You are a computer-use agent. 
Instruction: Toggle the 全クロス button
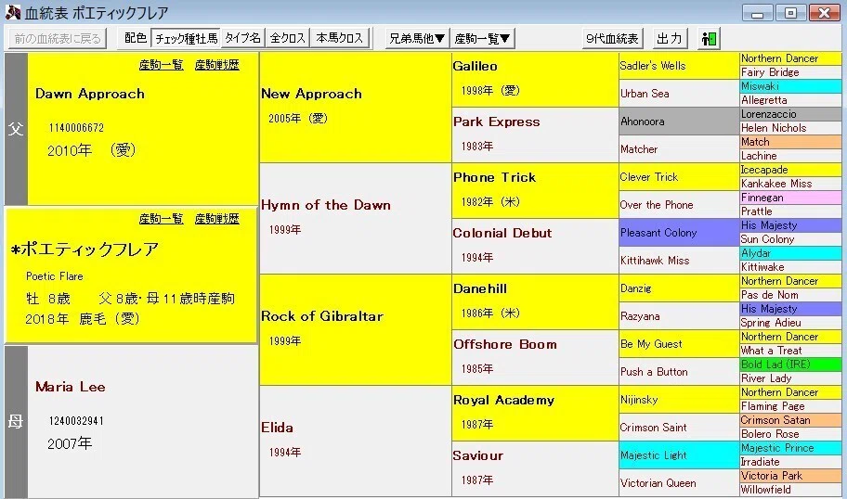(288, 38)
